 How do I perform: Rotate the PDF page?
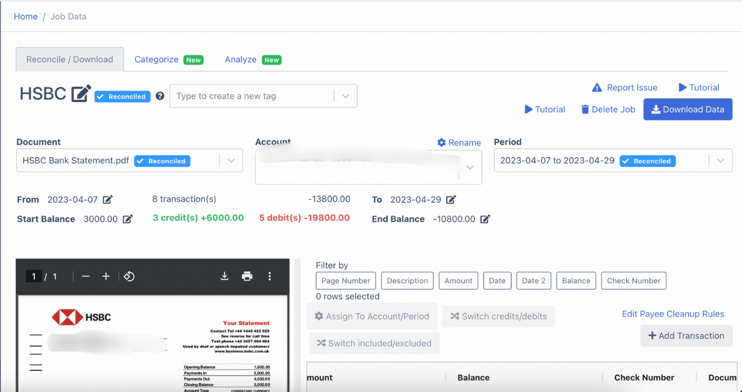coord(129,276)
